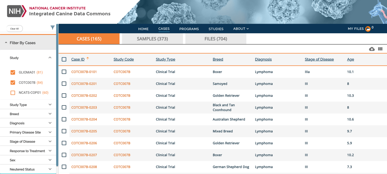Open the MY FILES link
387x174 pixels.
pos(356,29)
